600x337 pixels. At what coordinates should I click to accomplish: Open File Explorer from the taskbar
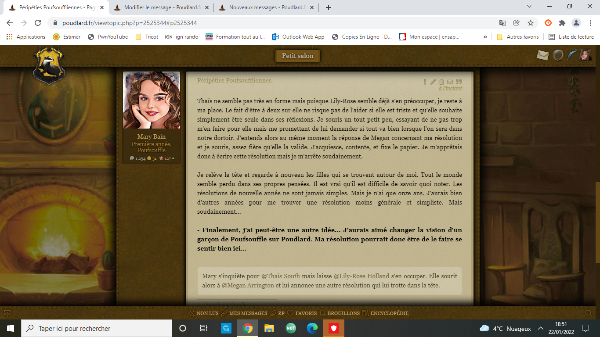coord(269,328)
